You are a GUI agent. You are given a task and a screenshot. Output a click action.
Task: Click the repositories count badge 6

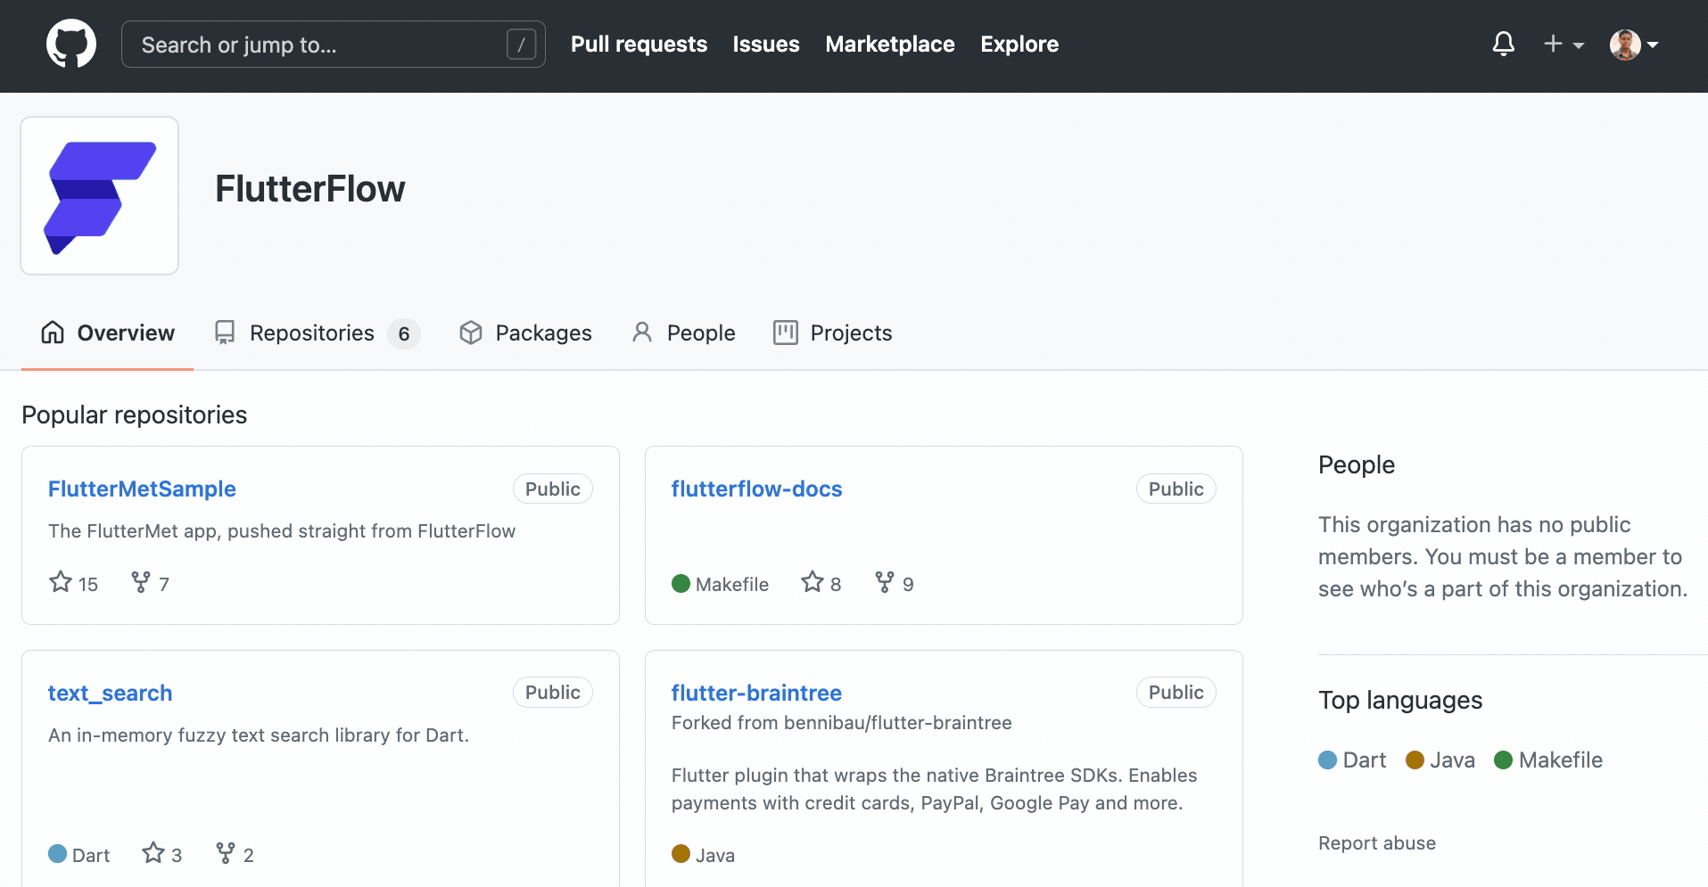pyautogui.click(x=404, y=333)
